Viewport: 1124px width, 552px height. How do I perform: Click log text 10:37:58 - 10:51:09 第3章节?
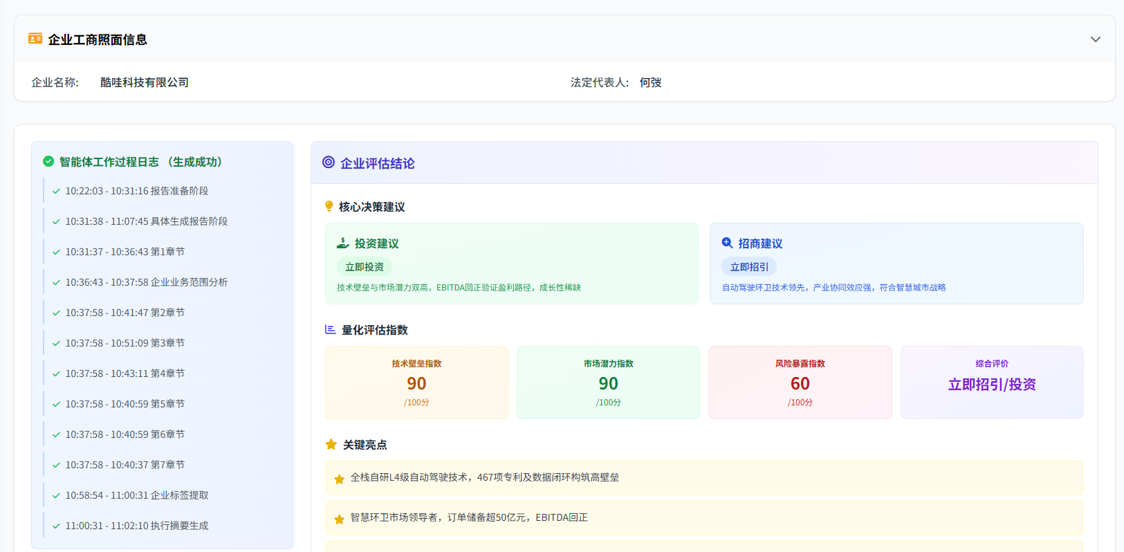[x=125, y=343]
